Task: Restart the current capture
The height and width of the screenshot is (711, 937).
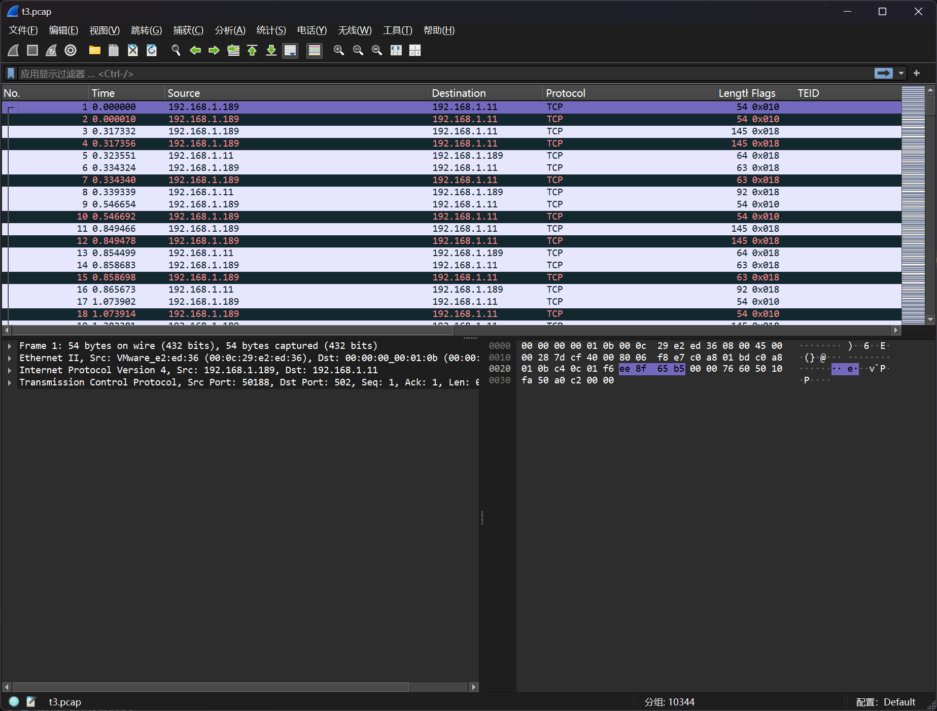Action: click(51, 50)
